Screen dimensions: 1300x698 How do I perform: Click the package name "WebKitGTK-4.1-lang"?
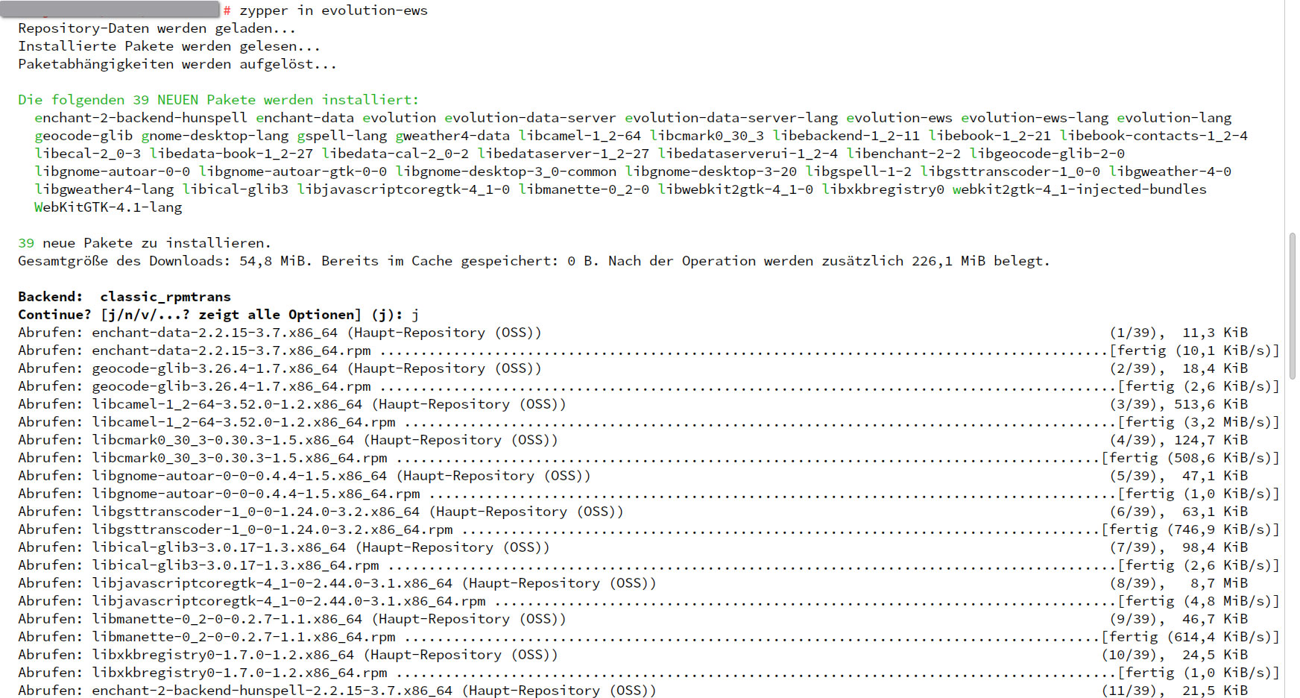click(108, 207)
